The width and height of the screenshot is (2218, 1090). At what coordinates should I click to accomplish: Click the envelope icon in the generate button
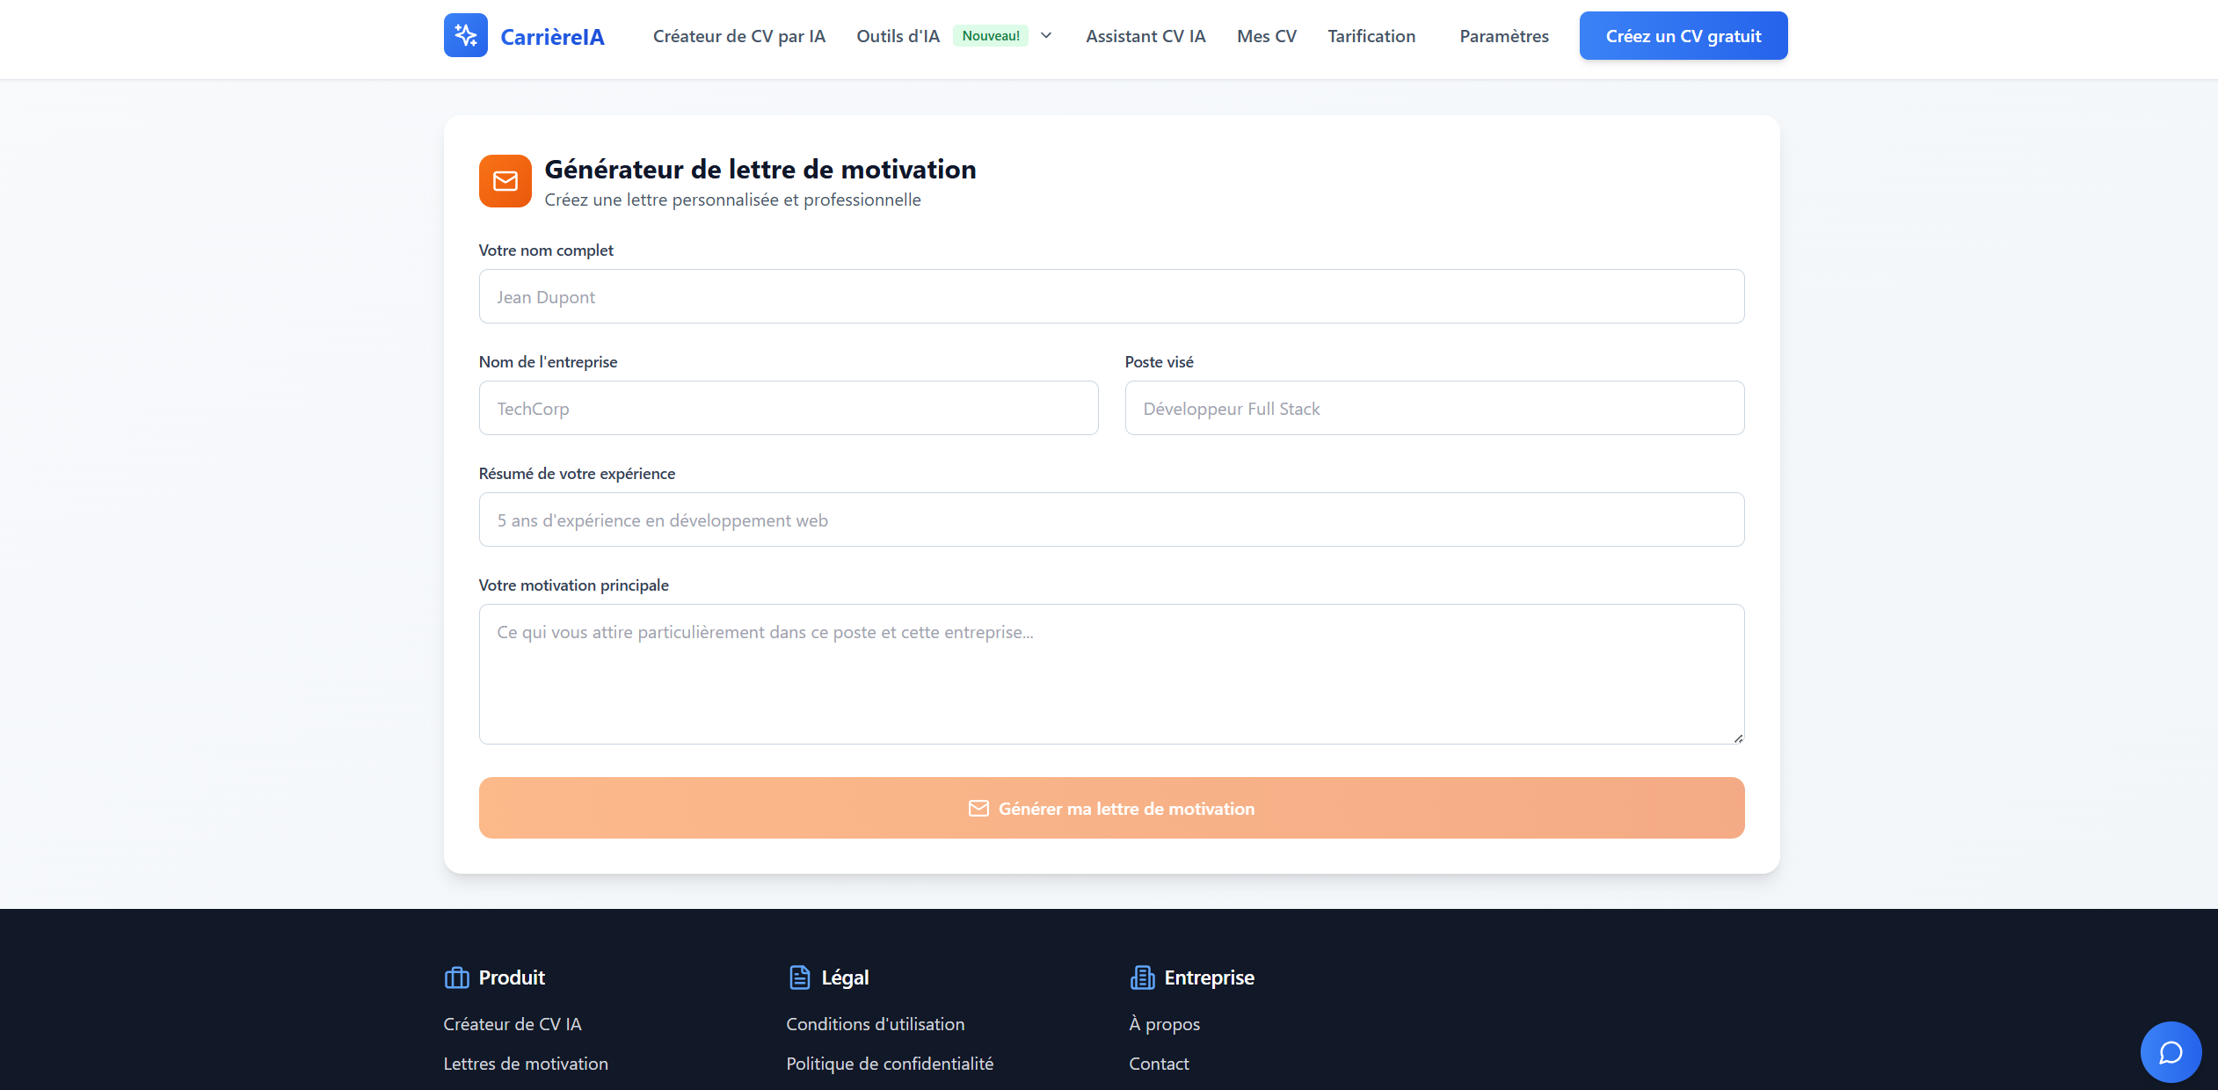pyautogui.click(x=978, y=808)
